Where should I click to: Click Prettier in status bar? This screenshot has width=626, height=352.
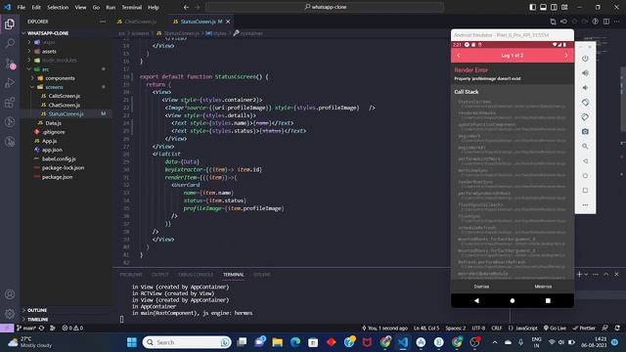coord(584,329)
